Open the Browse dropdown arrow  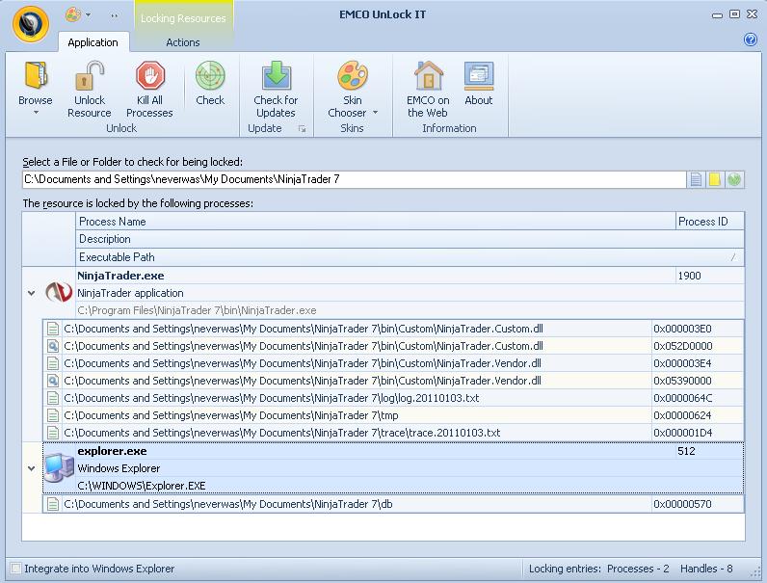click(36, 113)
